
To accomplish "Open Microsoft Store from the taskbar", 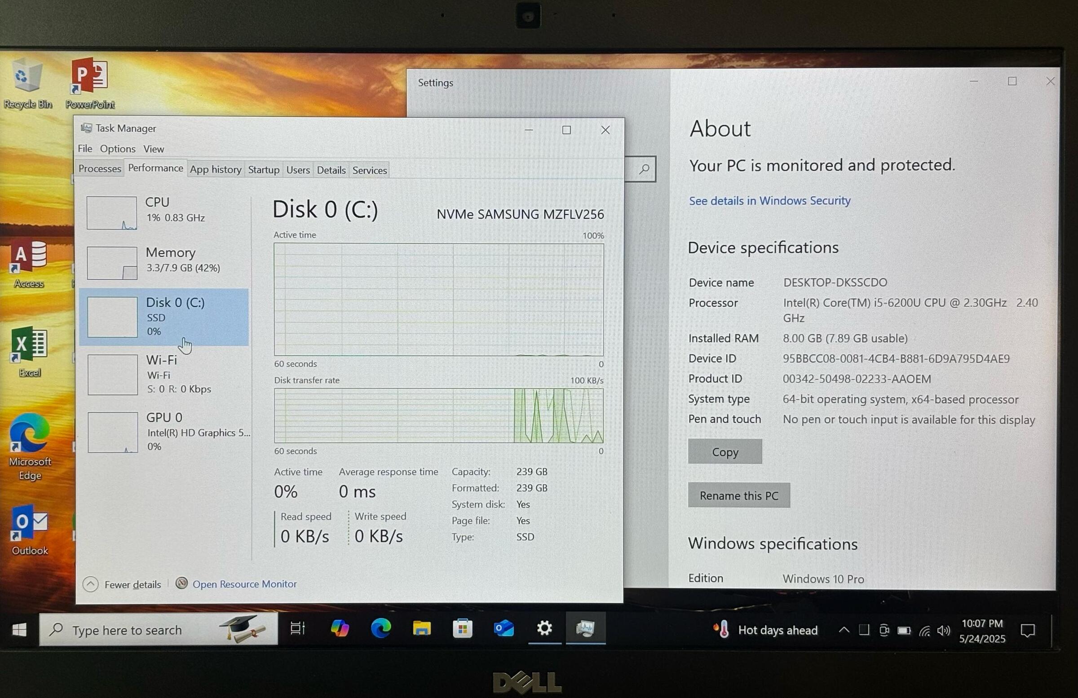I will click(x=463, y=629).
